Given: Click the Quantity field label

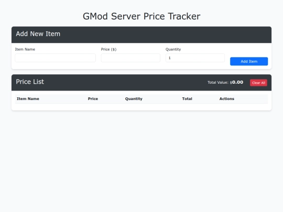Looking at the screenshot, I should tap(173, 49).
